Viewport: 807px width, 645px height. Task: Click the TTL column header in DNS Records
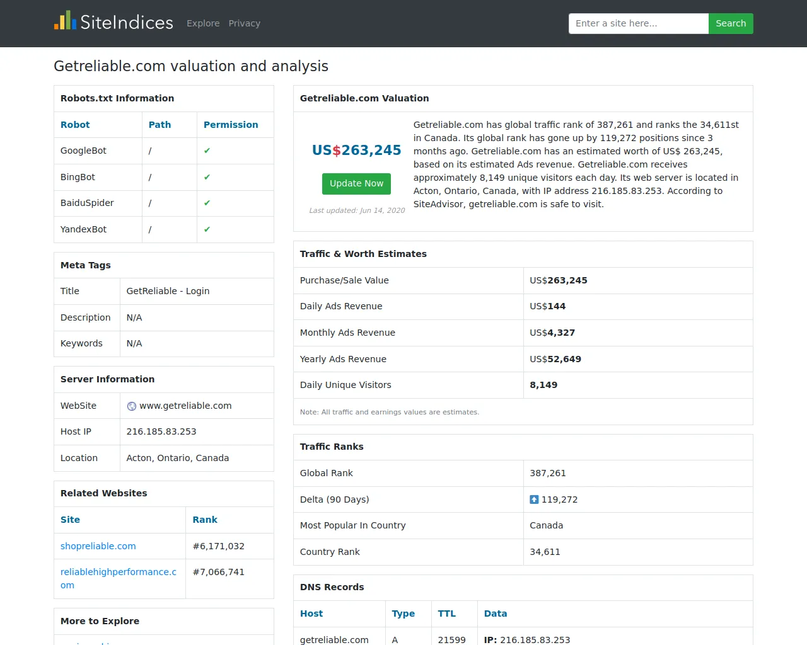(446, 614)
